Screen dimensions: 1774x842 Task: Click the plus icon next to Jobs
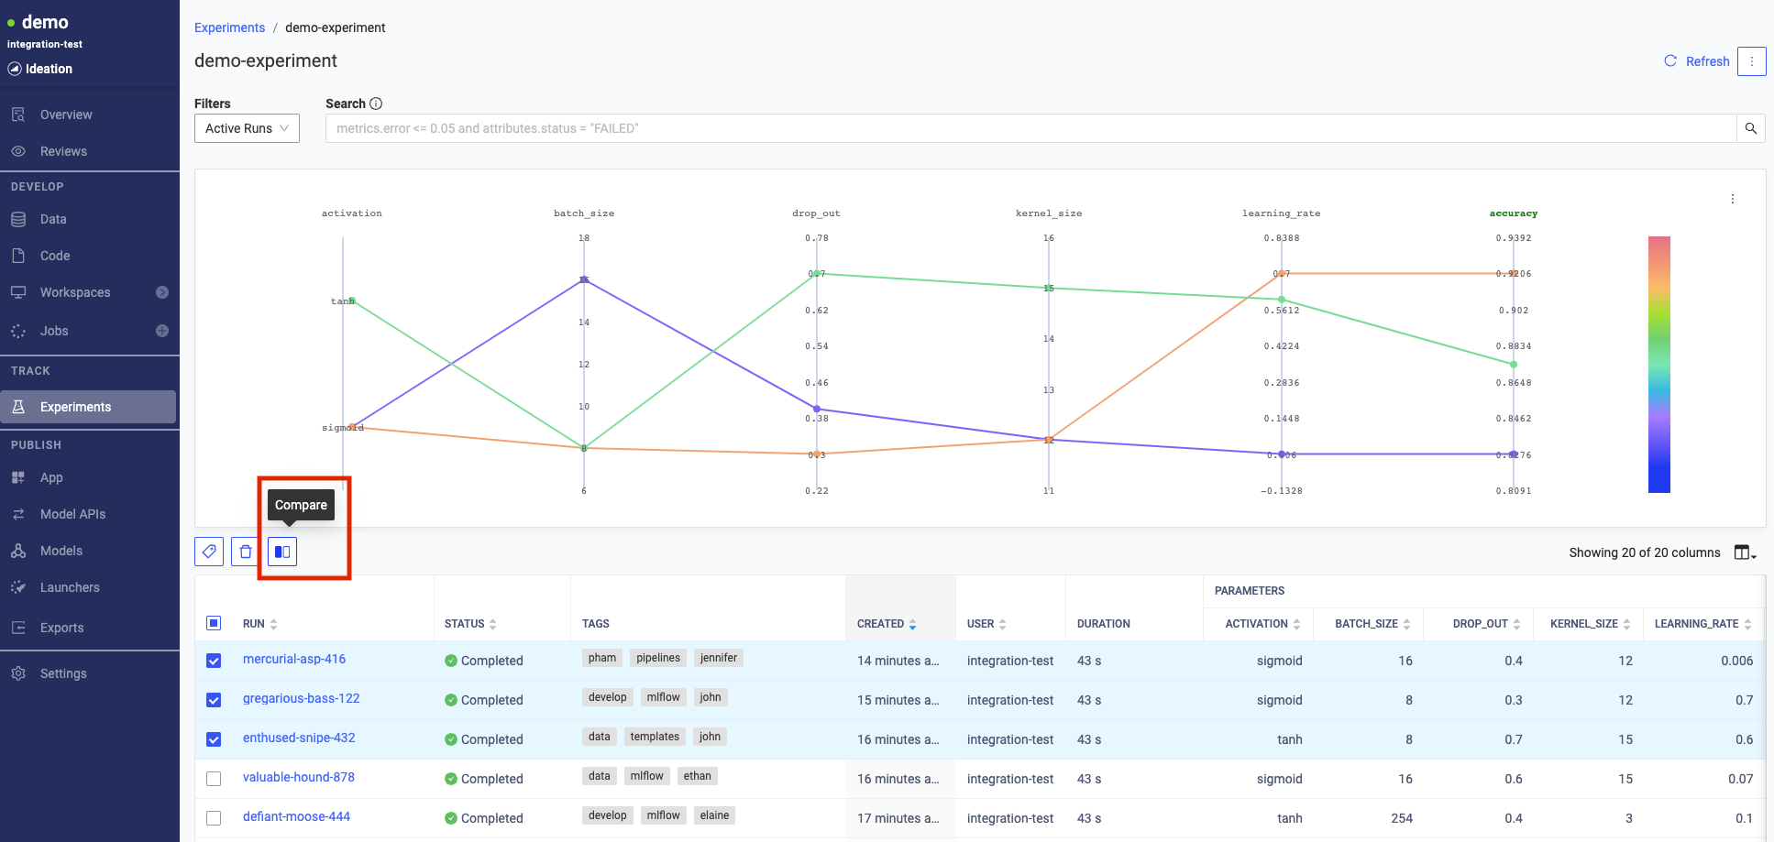162,331
